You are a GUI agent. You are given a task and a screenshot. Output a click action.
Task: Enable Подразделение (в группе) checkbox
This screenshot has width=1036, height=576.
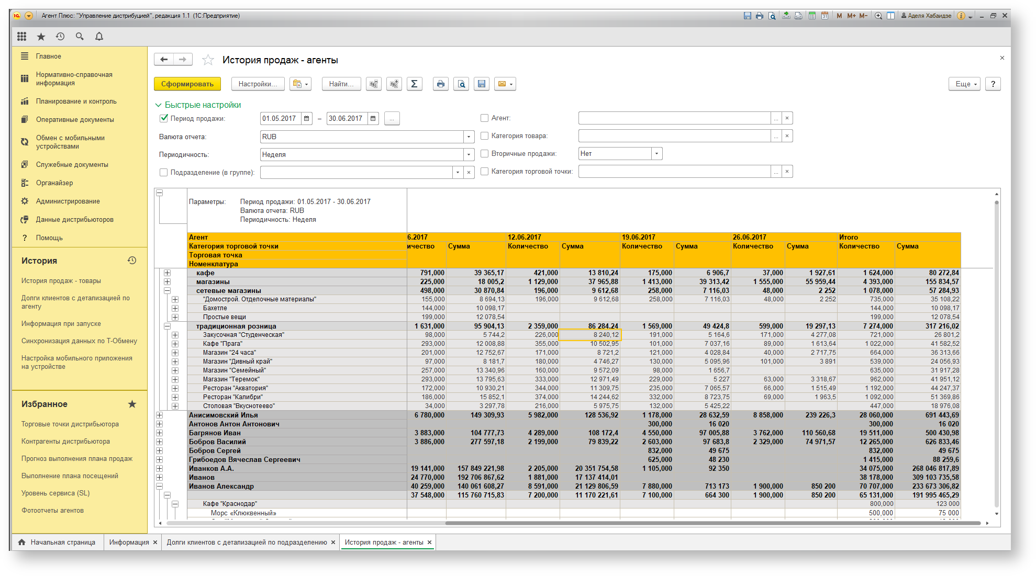click(x=164, y=172)
